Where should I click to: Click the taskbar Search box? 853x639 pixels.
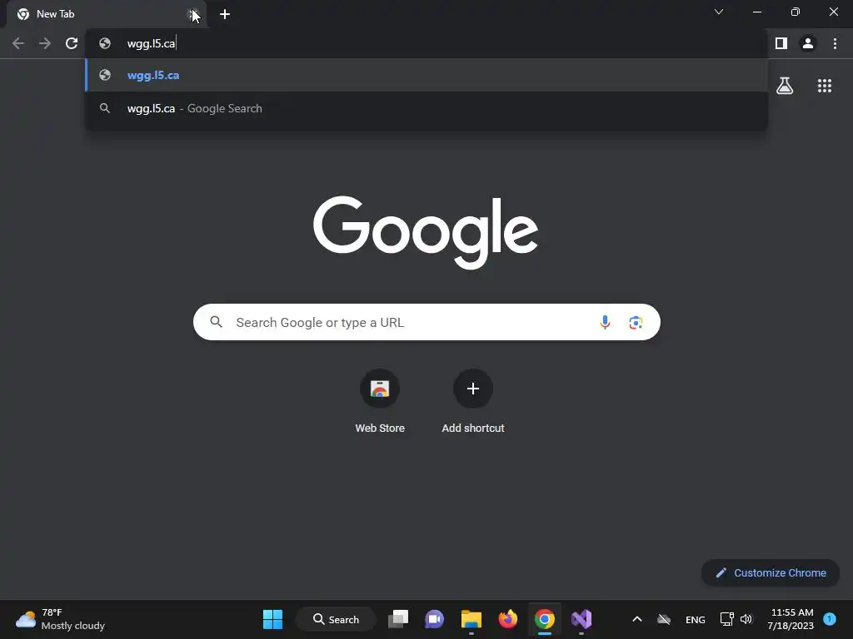pos(336,619)
